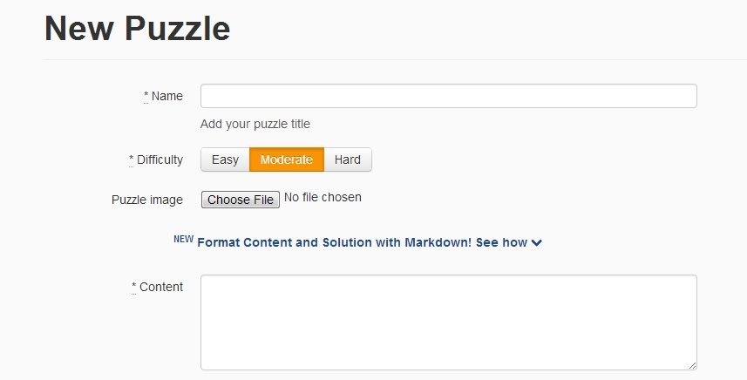
Task: Click the required asterisk beside Content
Action: (x=134, y=287)
